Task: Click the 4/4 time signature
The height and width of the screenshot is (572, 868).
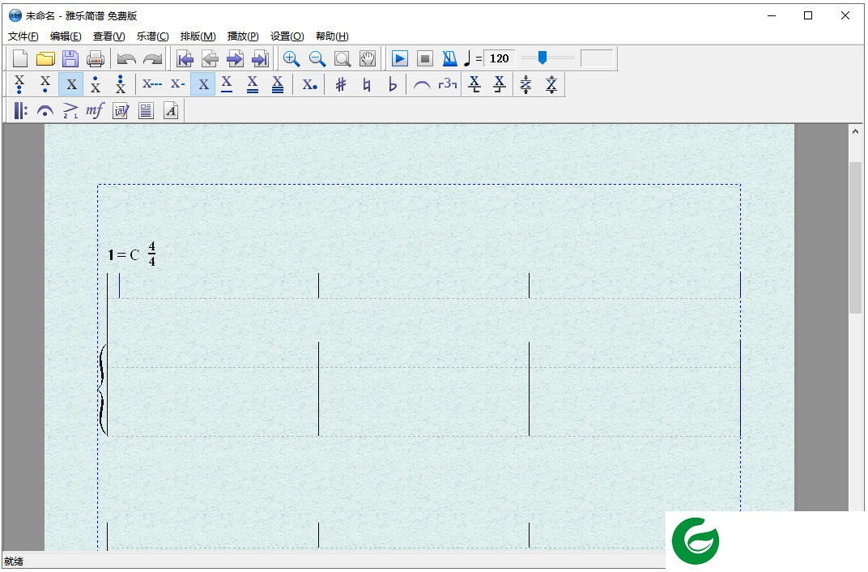Action: pos(151,254)
